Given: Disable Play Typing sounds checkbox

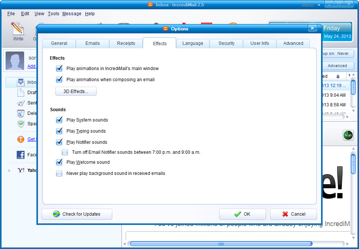Looking at the screenshot, I should pyautogui.click(x=59, y=131).
